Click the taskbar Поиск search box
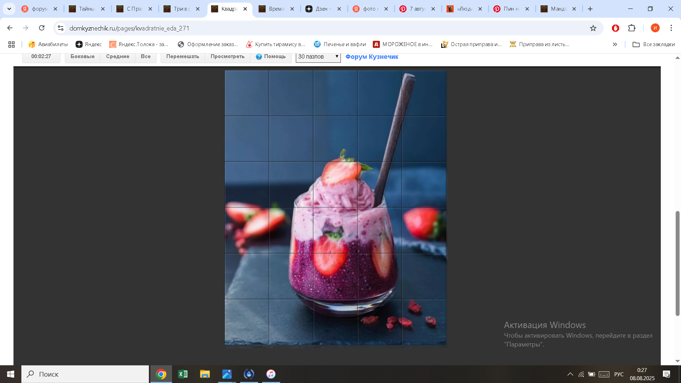Screen dimensions: 681x383 (85, 374)
